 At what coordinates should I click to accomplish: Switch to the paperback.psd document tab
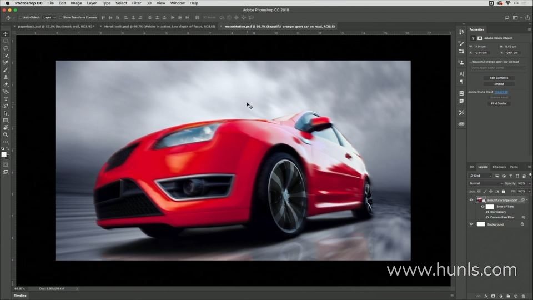[56, 26]
